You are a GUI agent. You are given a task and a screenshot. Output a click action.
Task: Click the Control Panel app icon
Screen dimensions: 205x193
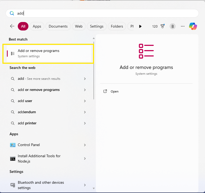(x=12, y=145)
